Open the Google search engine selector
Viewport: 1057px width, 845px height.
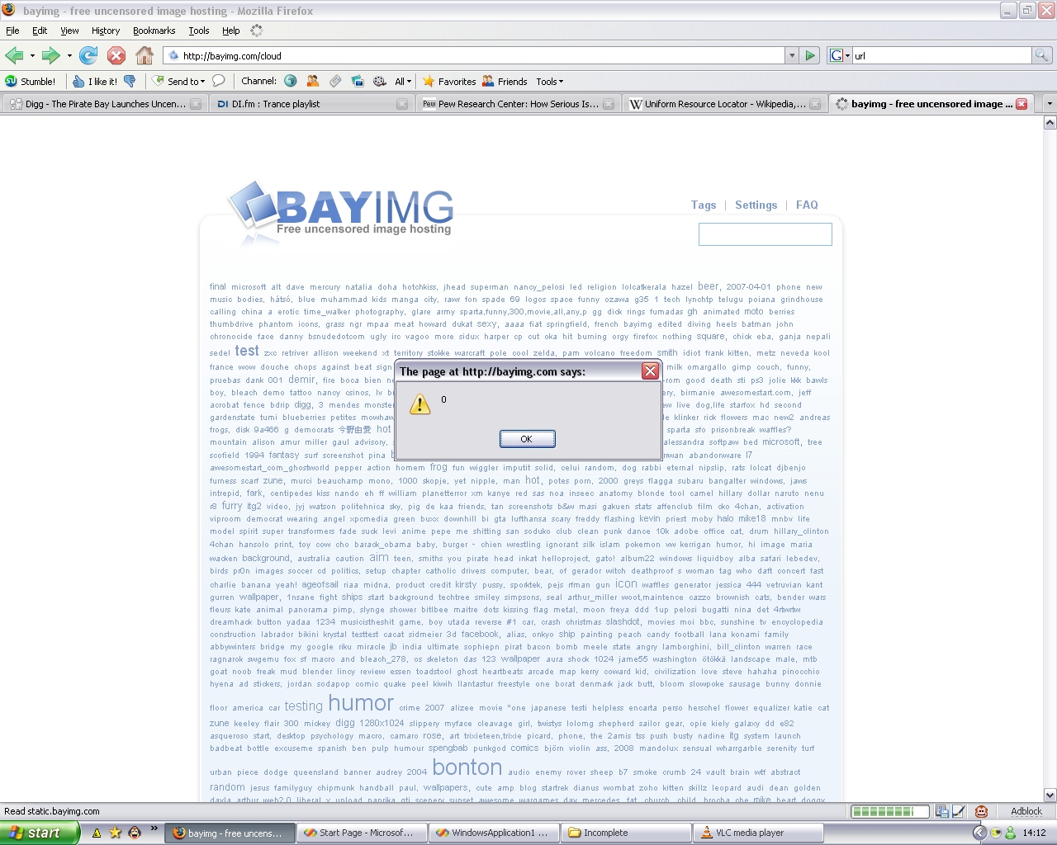pos(838,55)
